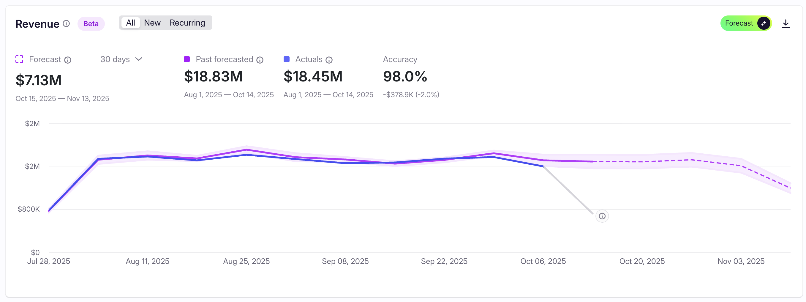Click the info icon beside Past forecasted

click(x=260, y=60)
